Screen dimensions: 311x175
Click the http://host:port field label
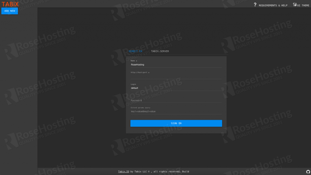(140, 72)
